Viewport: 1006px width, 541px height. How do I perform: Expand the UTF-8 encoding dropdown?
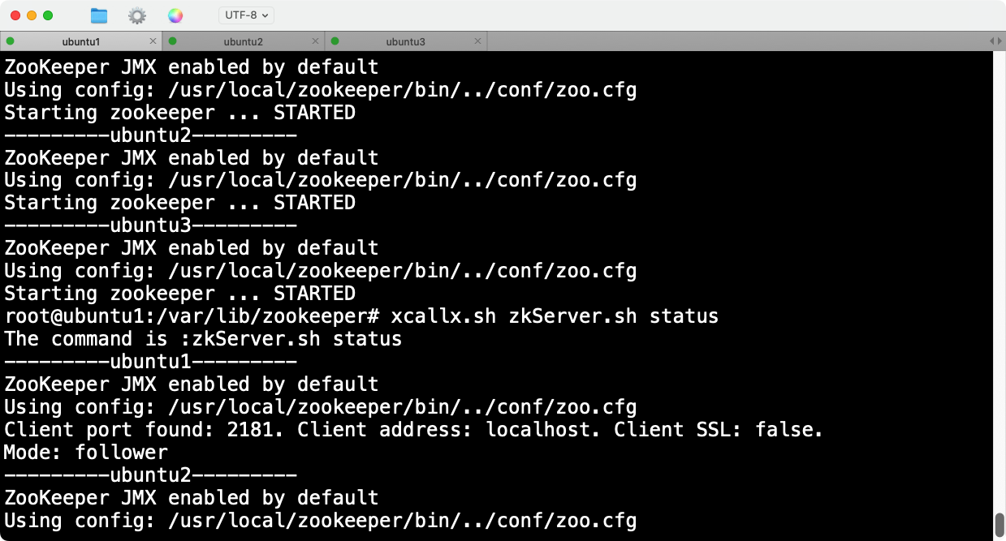coord(246,15)
